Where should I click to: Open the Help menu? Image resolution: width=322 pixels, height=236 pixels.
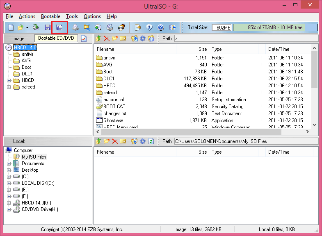pyautogui.click(x=112, y=16)
